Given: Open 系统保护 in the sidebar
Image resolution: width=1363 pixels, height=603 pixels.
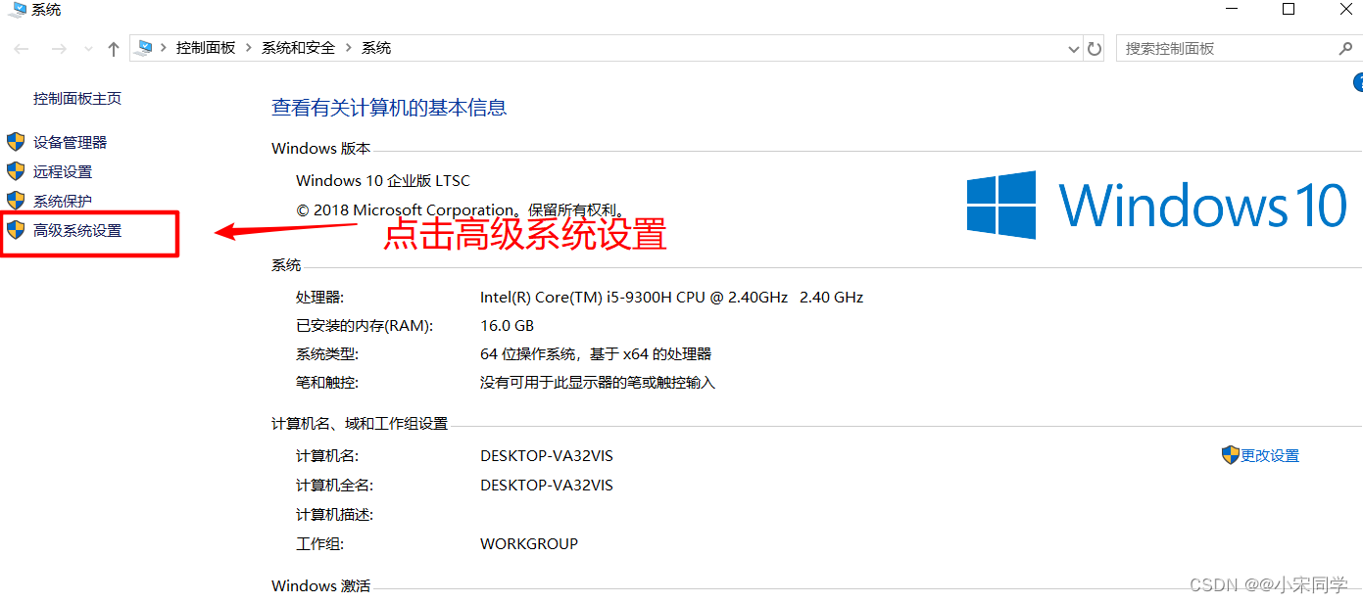Looking at the screenshot, I should [63, 202].
